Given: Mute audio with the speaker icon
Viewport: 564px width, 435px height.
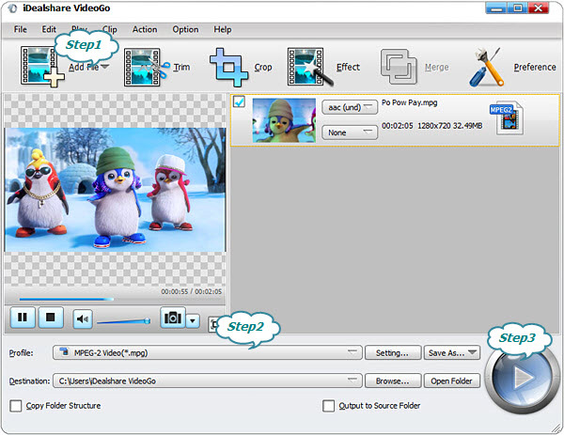Looking at the screenshot, I should (83, 318).
